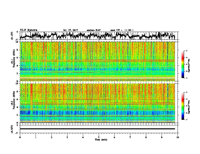The height and width of the screenshot is (154, 200).
Task: Click time axis tick label "9"
Action: pos(162,137)
